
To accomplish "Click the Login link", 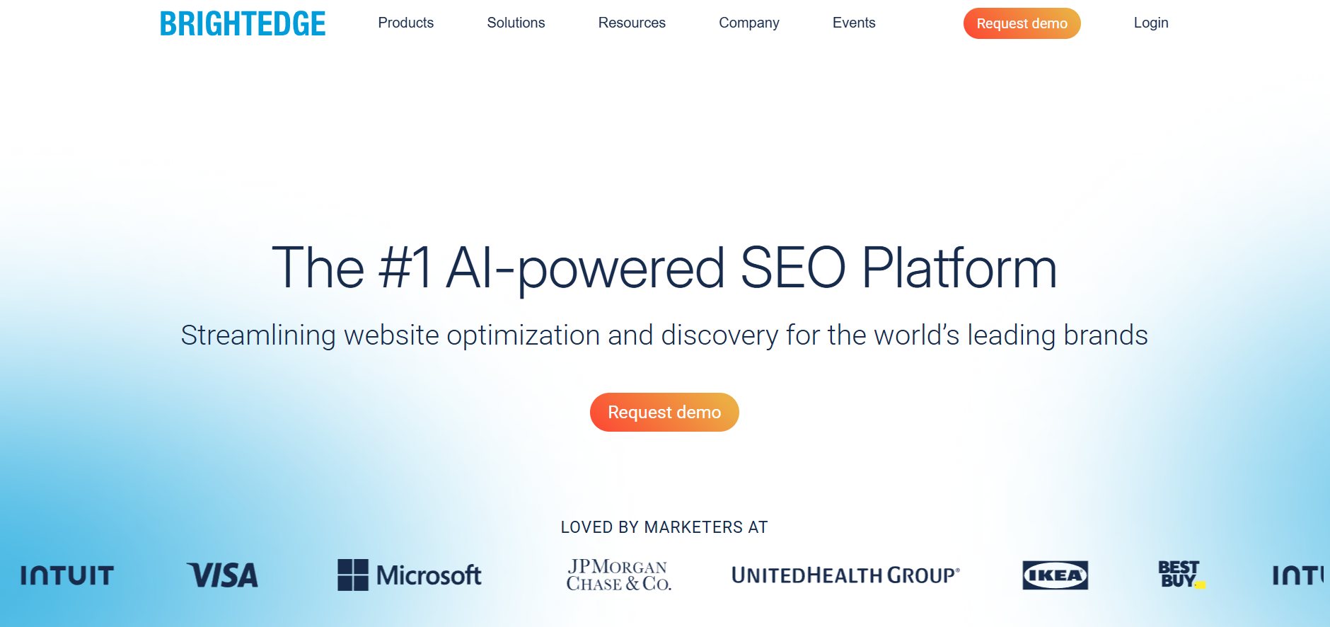I will pyautogui.click(x=1151, y=23).
